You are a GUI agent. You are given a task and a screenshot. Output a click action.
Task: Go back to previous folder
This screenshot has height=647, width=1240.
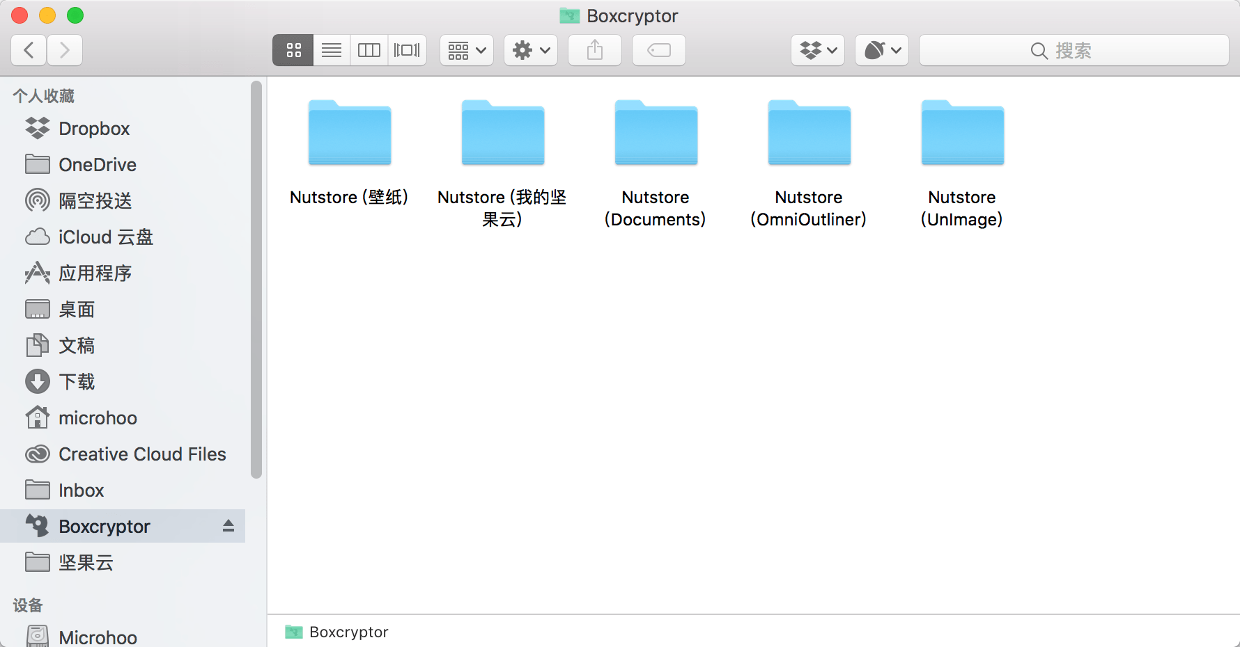click(29, 50)
